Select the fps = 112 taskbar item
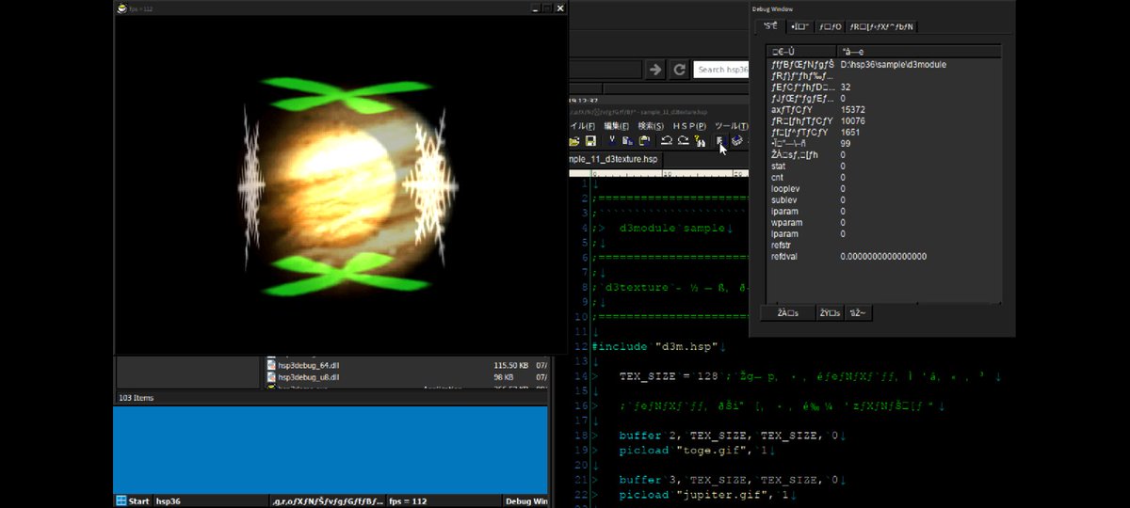Screen dimensions: 1130x508 (x=444, y=501)
